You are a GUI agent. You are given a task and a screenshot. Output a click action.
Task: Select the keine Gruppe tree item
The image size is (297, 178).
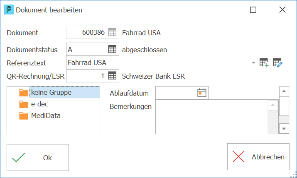(64, 92)
